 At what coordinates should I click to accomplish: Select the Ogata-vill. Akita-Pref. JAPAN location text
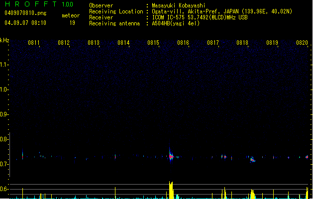pyautogui.click(x=222, y=11)
